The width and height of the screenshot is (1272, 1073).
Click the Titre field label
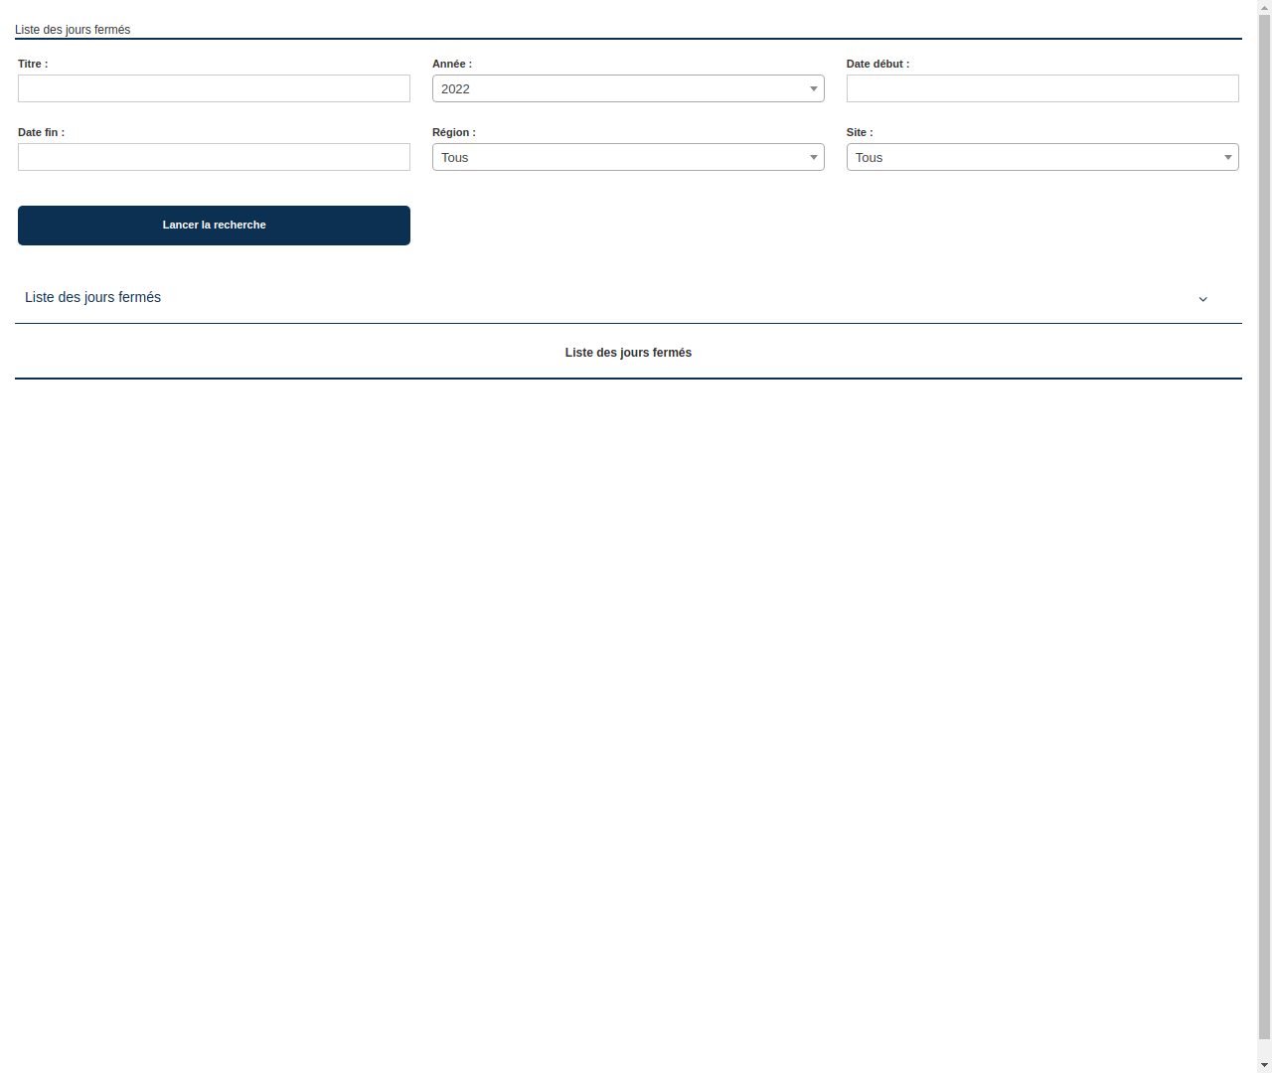click(x=32, y=64)
